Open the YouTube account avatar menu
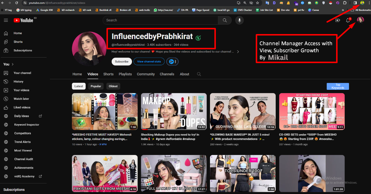 coord(360,20)
